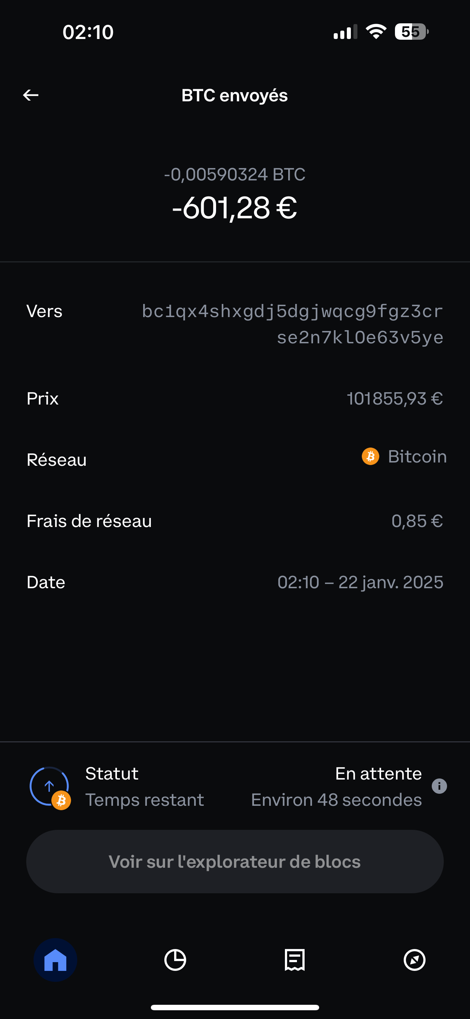This screenshot has height=1019, width=470.
Task: Tap the En attente status label
Action: click(x=379, y=773)
